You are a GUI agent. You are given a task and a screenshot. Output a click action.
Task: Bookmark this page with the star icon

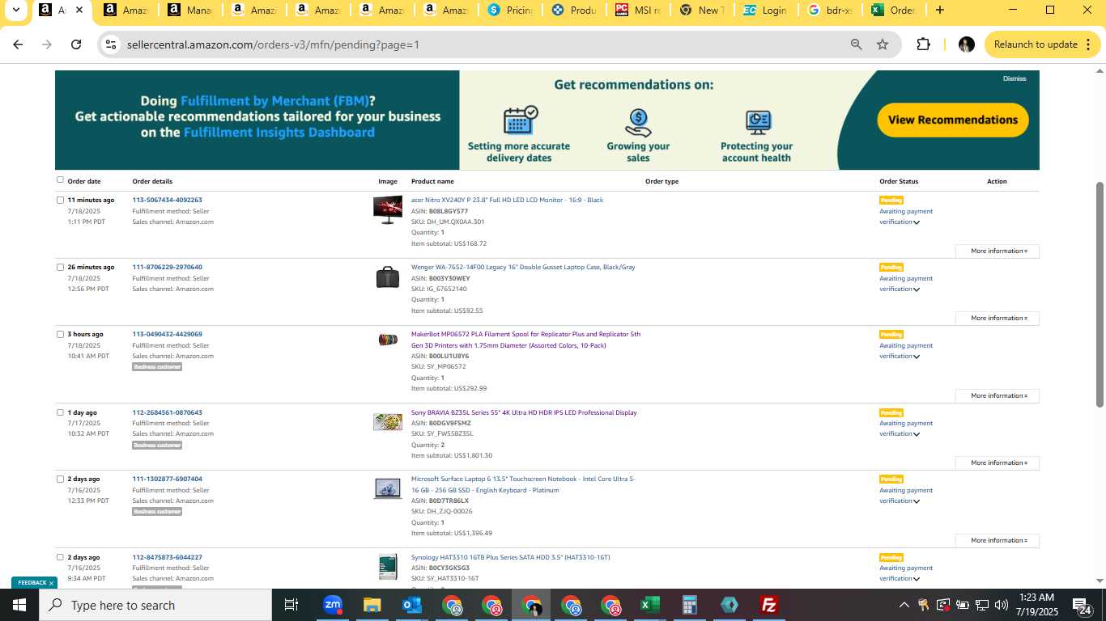coord(883,44)
